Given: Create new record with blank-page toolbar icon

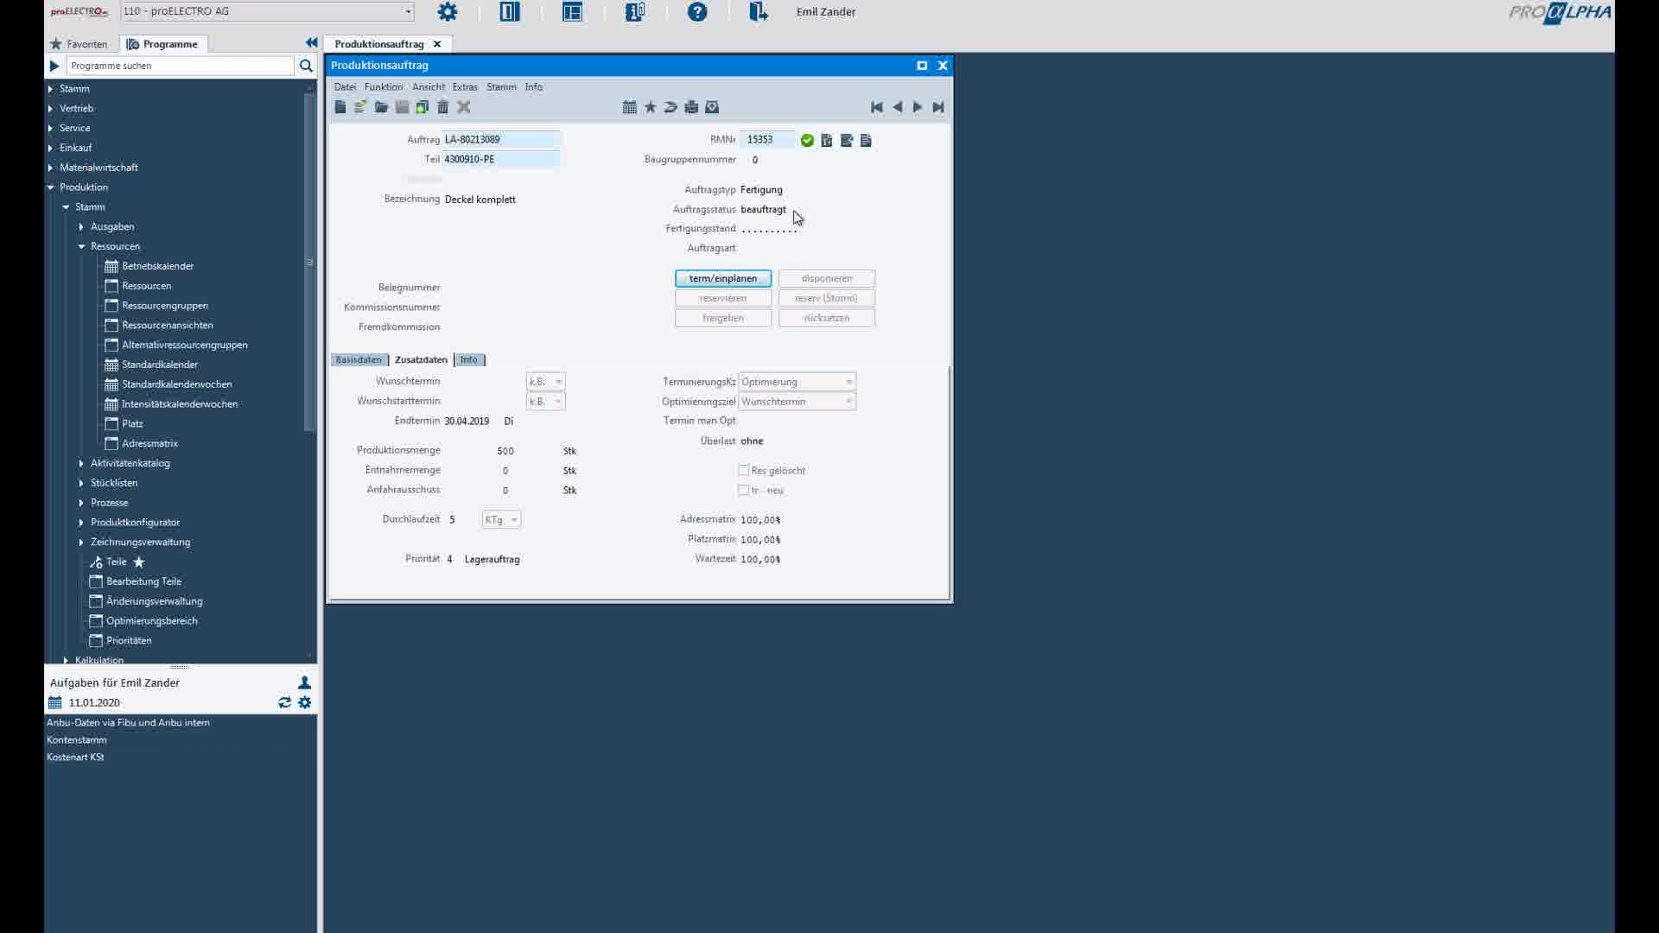Looking at the screenshot, I should [x=340, y=107].
